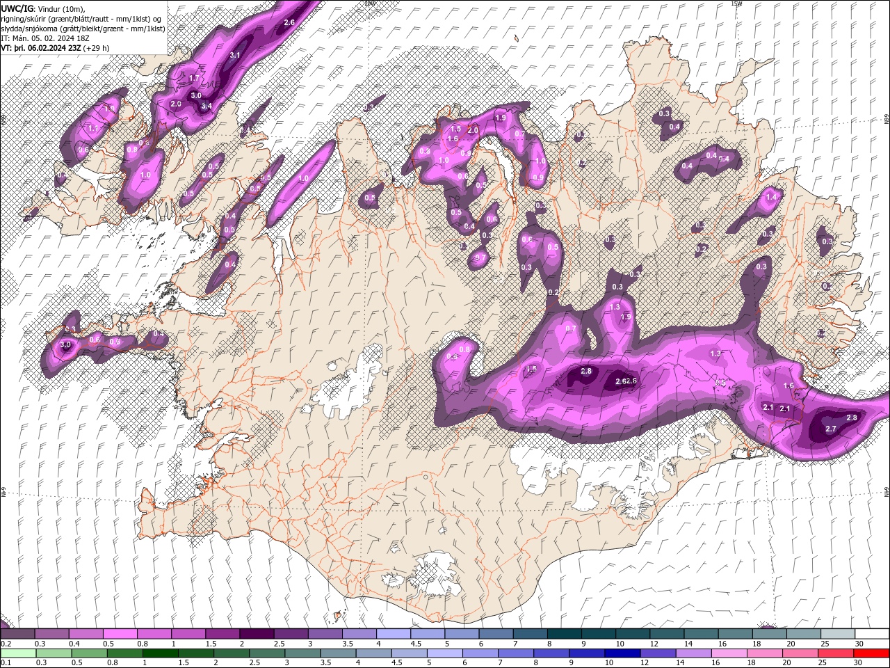Click the '7' label under the rain legend
The height and width of the screenshot is (668, 890).
[500, 662]
